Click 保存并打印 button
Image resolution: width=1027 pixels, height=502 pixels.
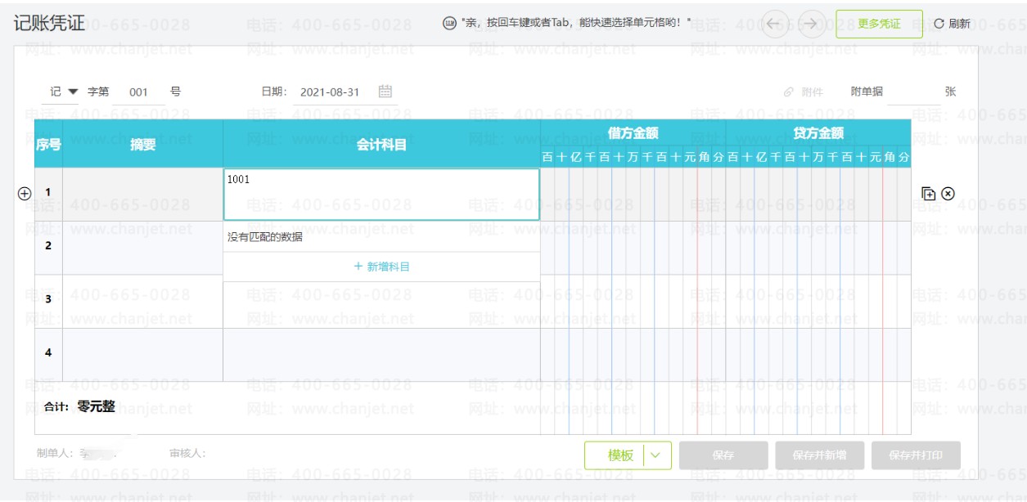coord(916,455)
